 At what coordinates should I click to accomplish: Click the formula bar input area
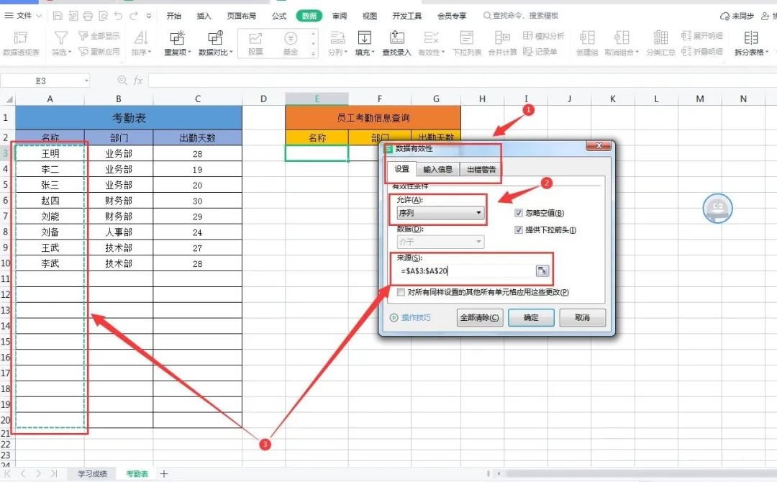click(x=461, y=81)
